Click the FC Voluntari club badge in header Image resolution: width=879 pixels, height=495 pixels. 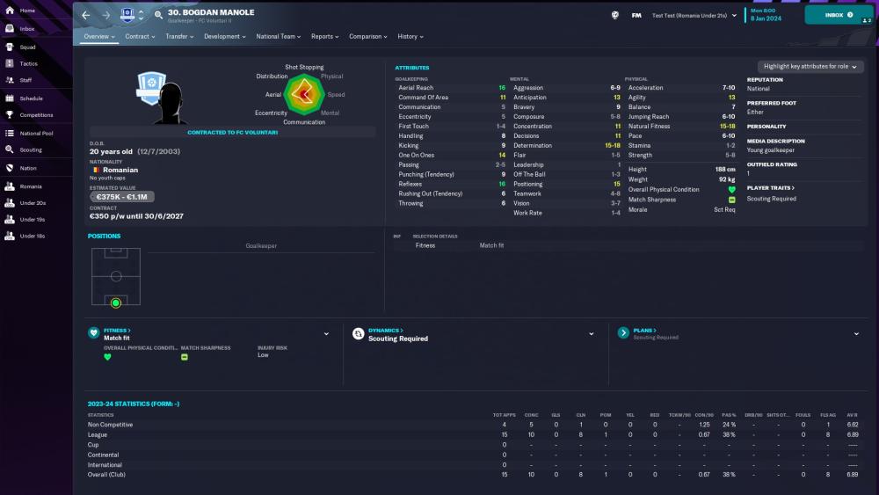click(x=127, y=15)
